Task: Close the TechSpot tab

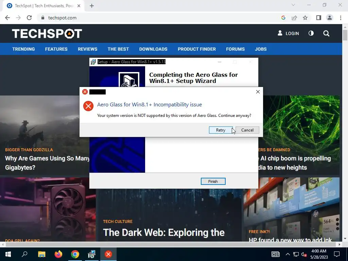Action: click(79, 6)
